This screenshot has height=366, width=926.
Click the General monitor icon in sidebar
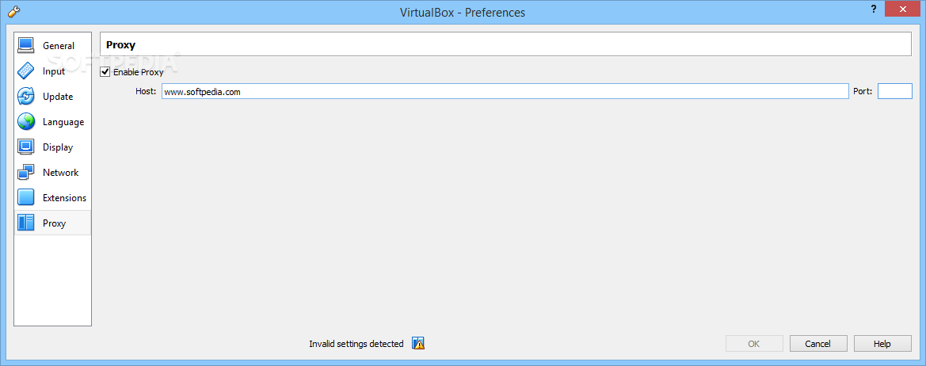pyautogui.click(x=26, y=46)
